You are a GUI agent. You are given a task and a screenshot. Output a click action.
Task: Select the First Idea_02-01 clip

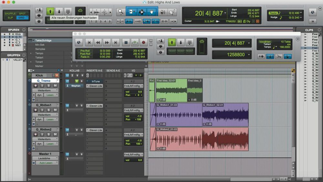172,91
